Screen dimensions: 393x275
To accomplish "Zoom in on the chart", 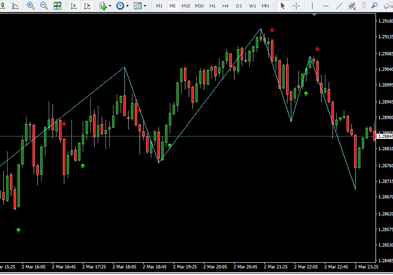I will 31,6.
